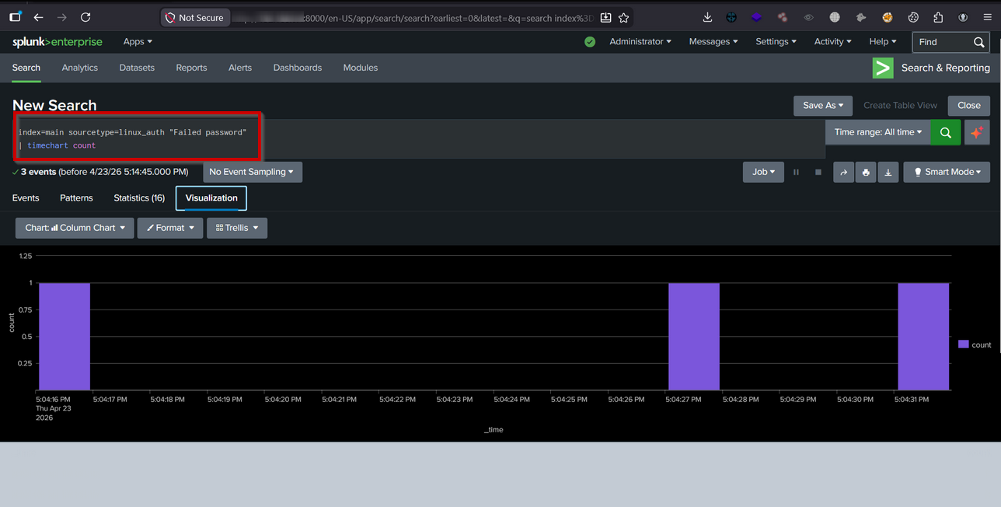This screenshot has width=1001, height=507.
Task: Open the Chart: Column Chart type selector
Action: point(75,228)
